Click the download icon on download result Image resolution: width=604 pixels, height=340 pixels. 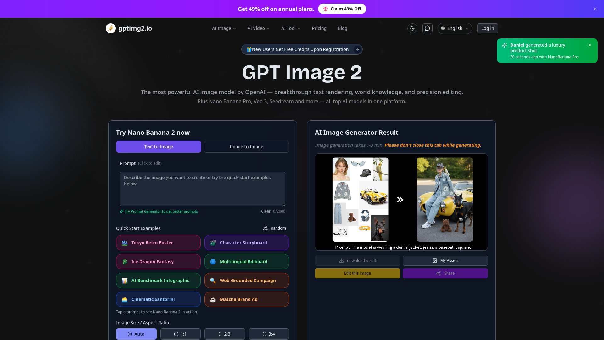[x=341, y=260]
